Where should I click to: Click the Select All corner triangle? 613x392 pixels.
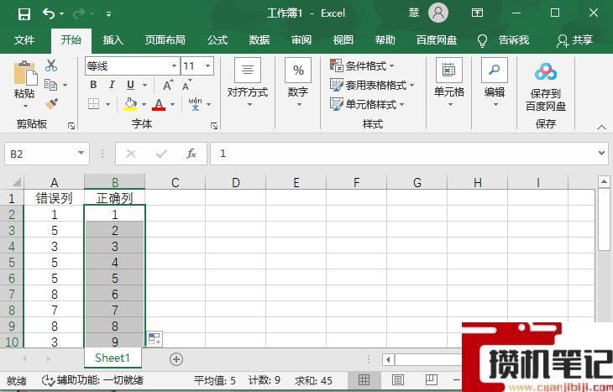click(16, 182)
